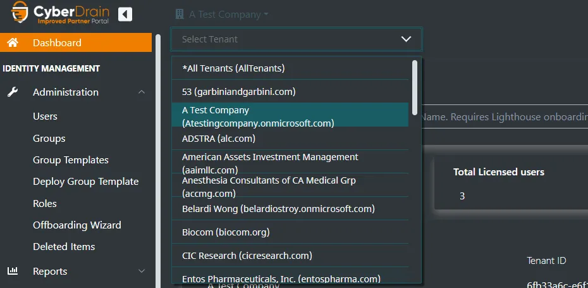
Task: Click the building icon beside A Test Company
Action: [180, 15]
